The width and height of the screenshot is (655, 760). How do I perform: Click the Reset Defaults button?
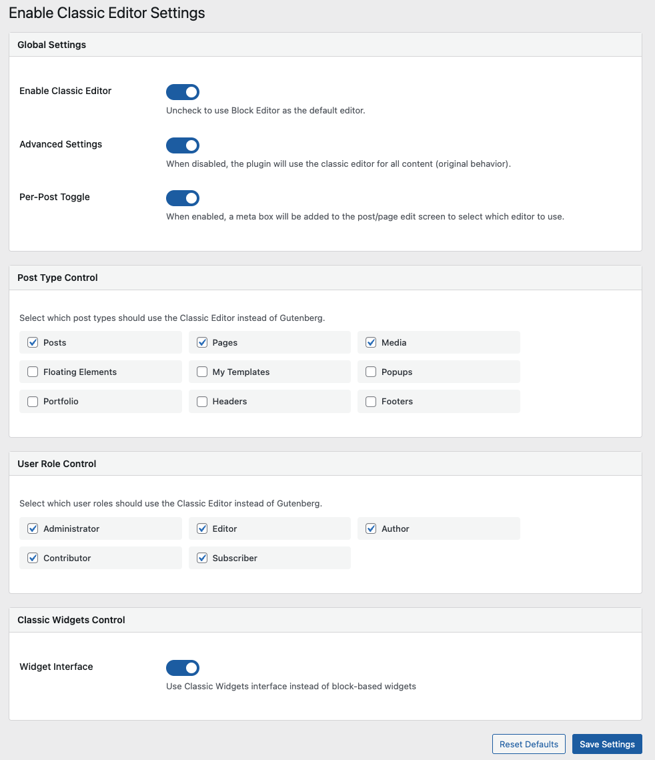pos(529,744)
